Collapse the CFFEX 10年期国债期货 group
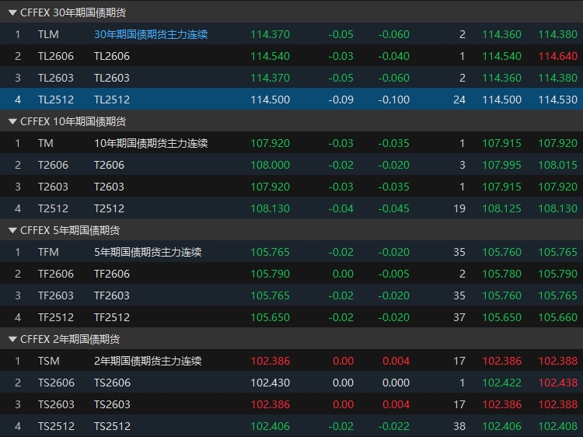 click(x=12, y=121)
